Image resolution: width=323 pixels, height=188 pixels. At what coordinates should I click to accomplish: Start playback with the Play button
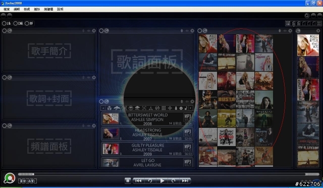[x=162, y=181]
